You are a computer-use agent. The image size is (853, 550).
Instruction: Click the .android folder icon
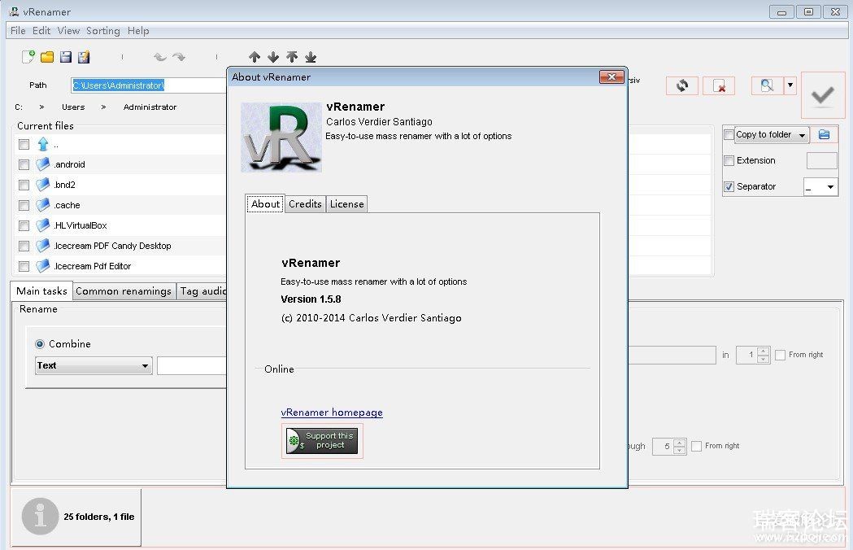(43, 164)
